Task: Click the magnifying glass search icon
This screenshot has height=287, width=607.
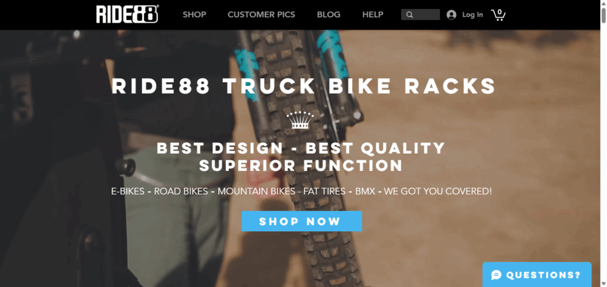Action: 410,15
